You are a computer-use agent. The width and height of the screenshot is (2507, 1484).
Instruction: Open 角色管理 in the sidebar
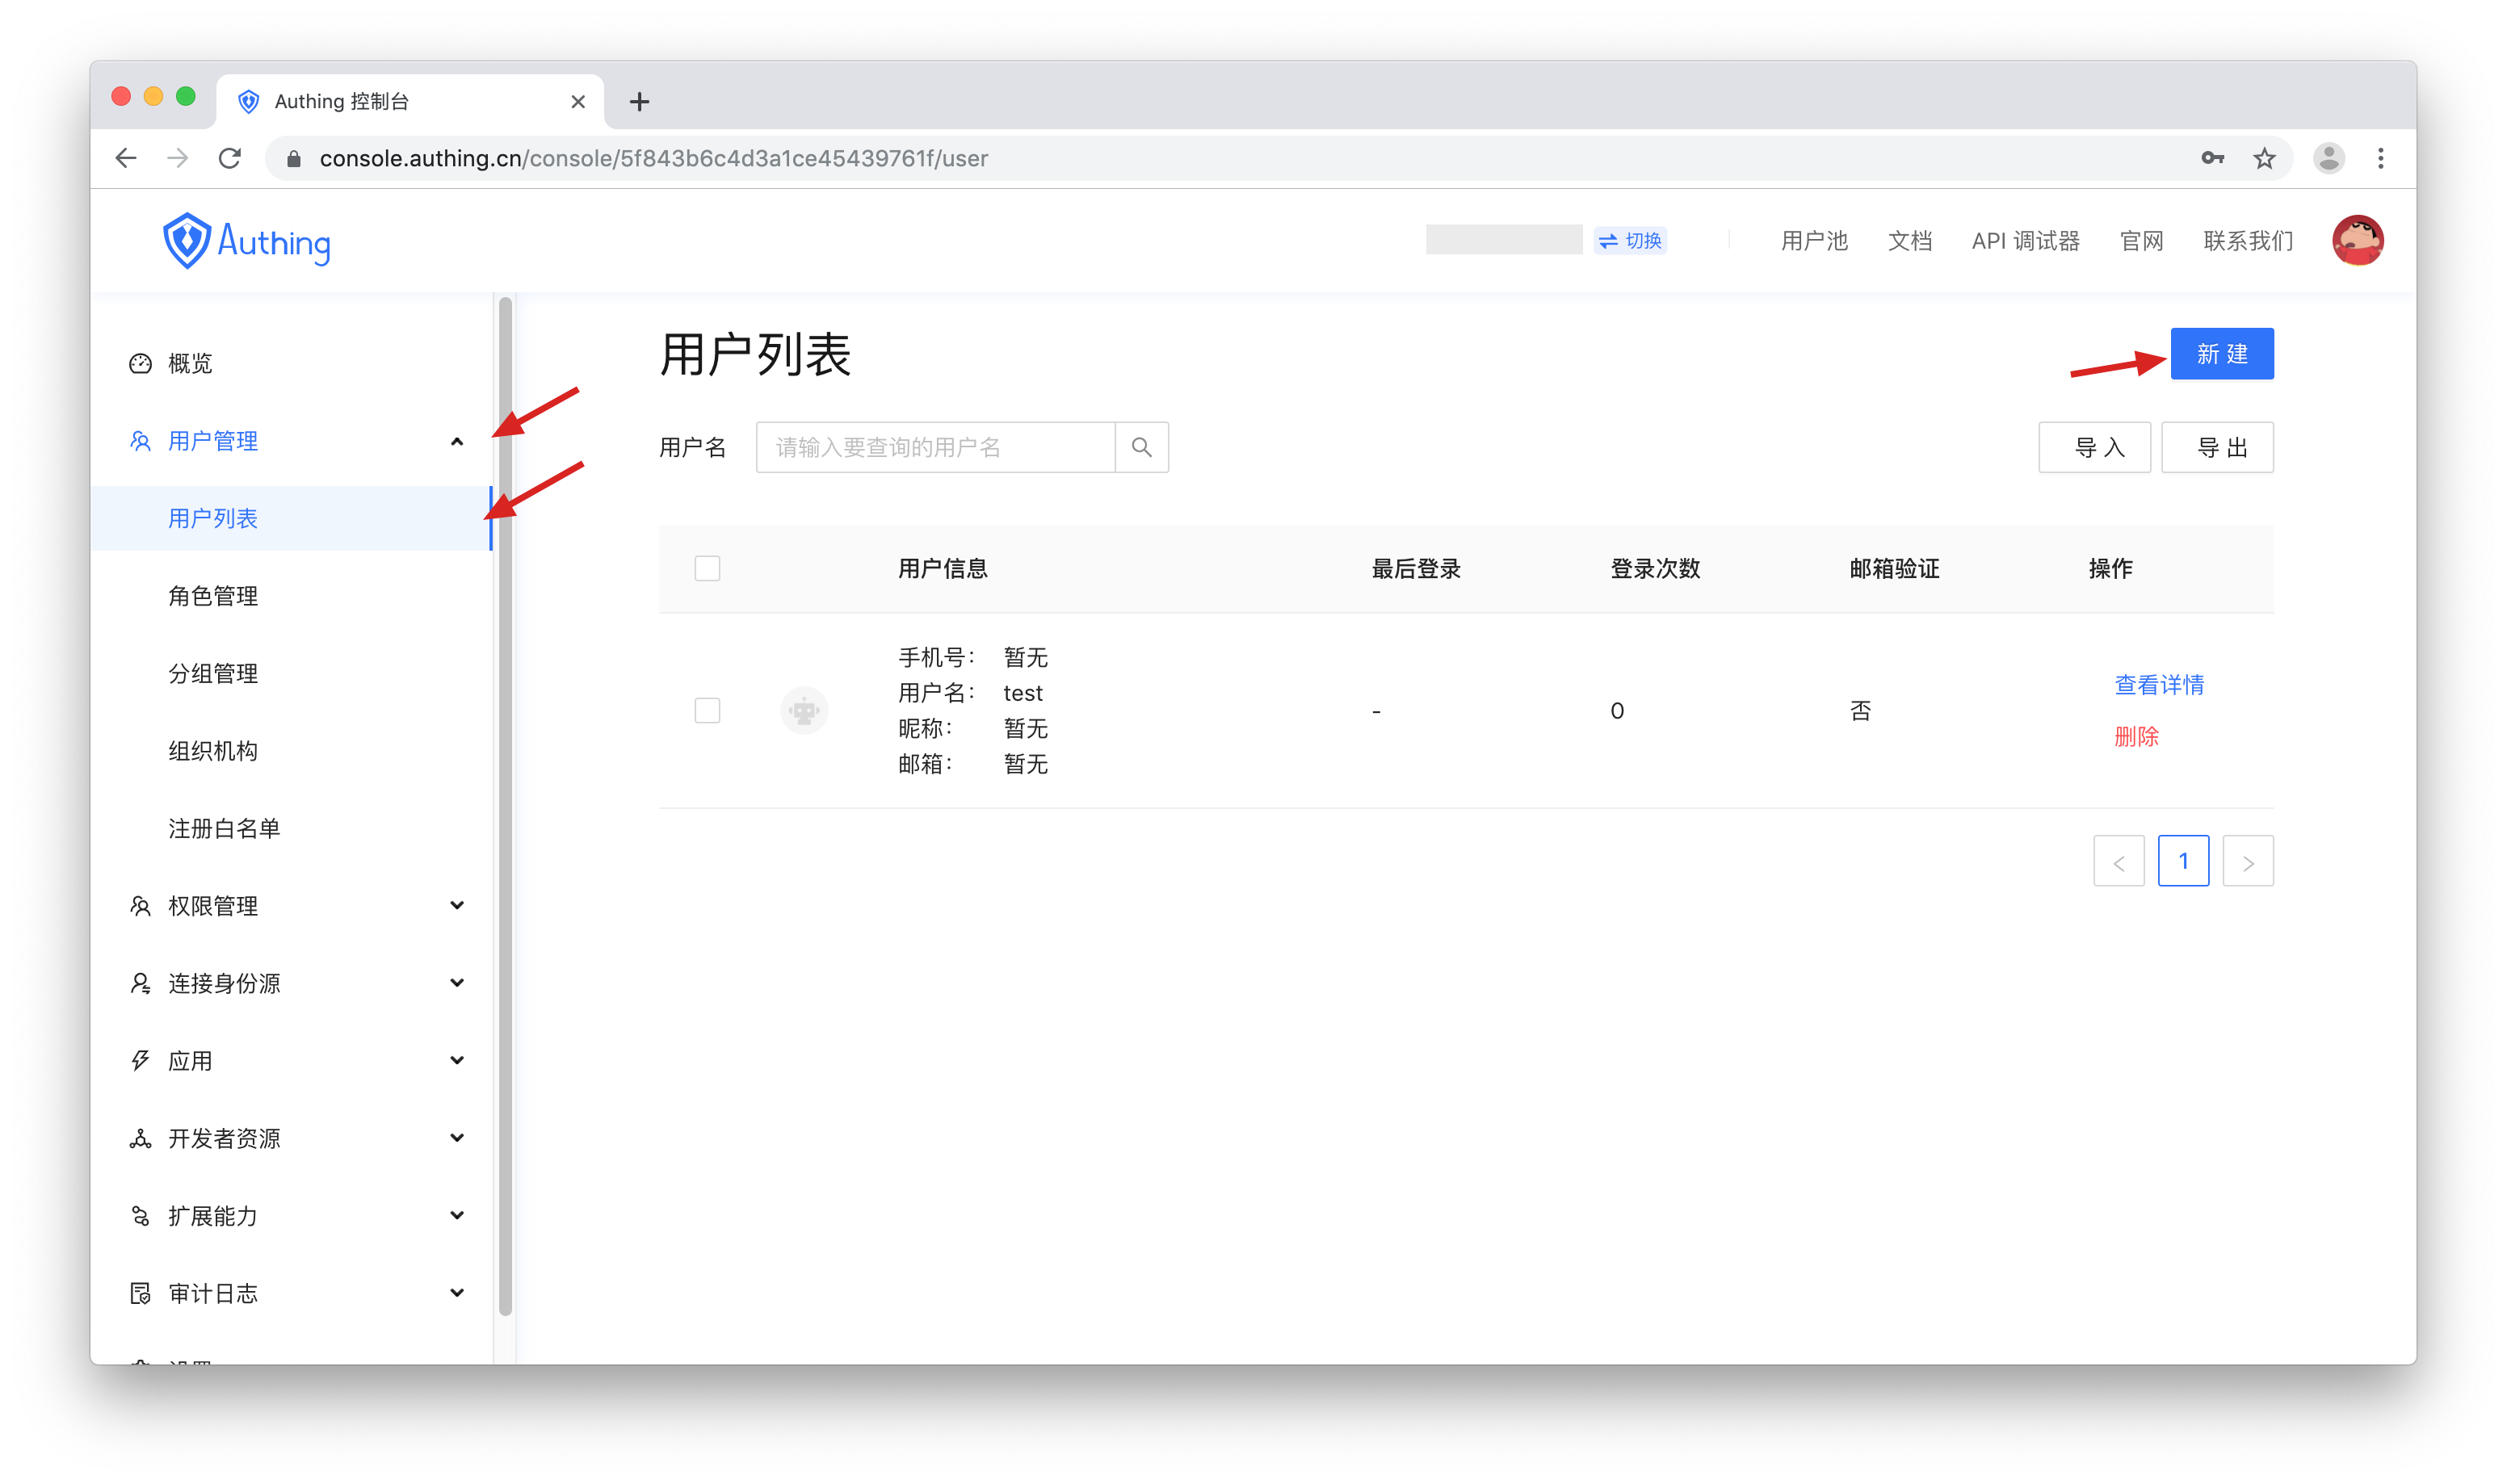tap(213, 596)
